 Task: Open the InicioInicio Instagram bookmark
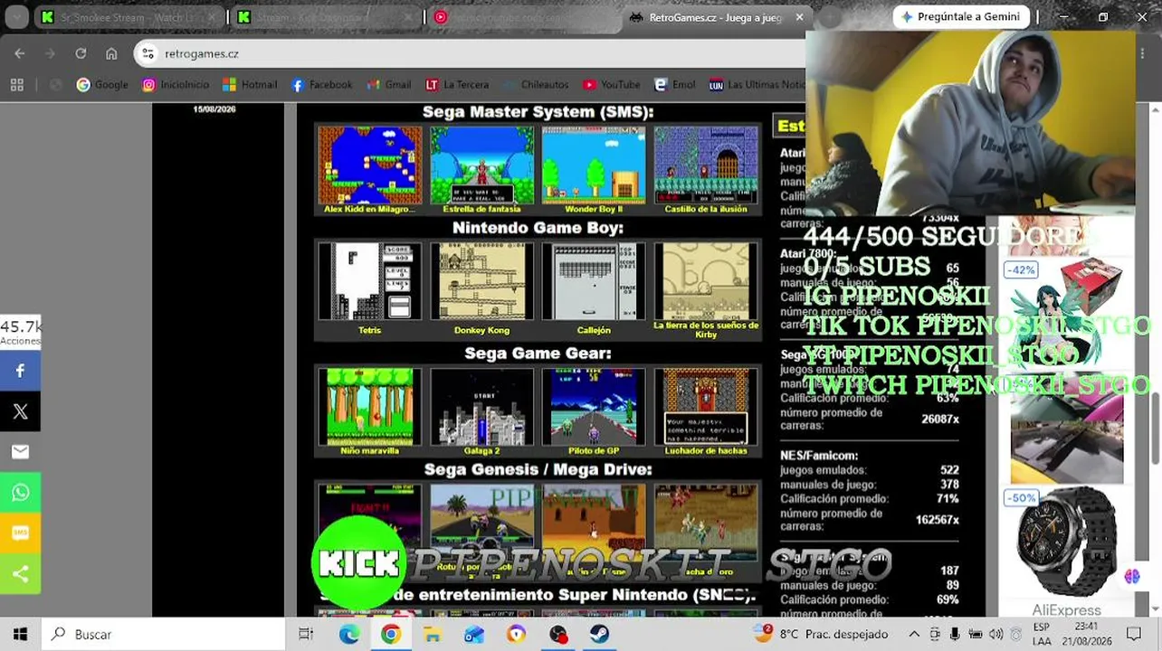pyautogui.click(x=176, y=85)
